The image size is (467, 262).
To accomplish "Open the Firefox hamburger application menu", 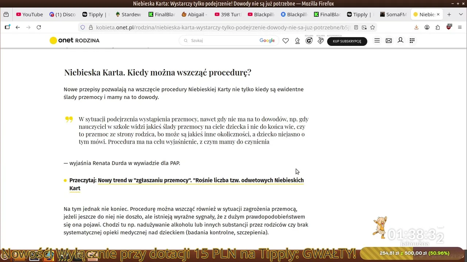I will [460, 27].
